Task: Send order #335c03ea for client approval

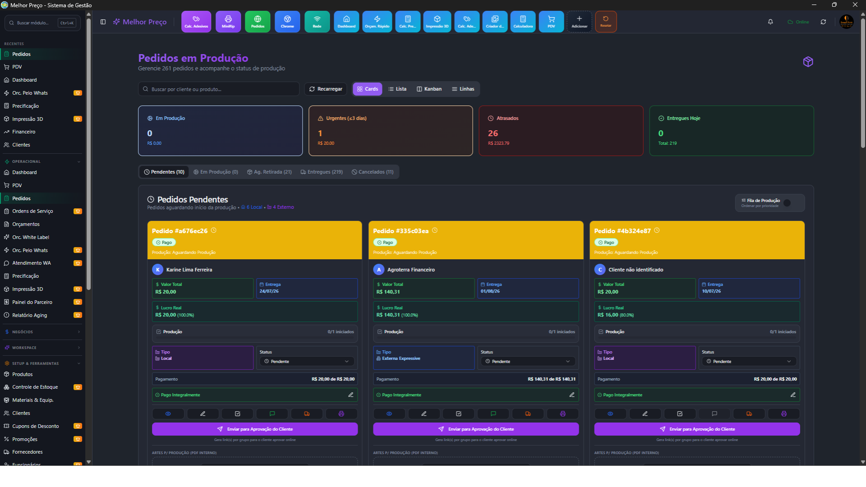Action: pyautogui.click(x=476, y=429)
